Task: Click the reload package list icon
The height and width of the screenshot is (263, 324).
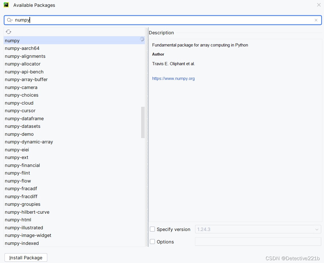Action: (x=9, y=32)
